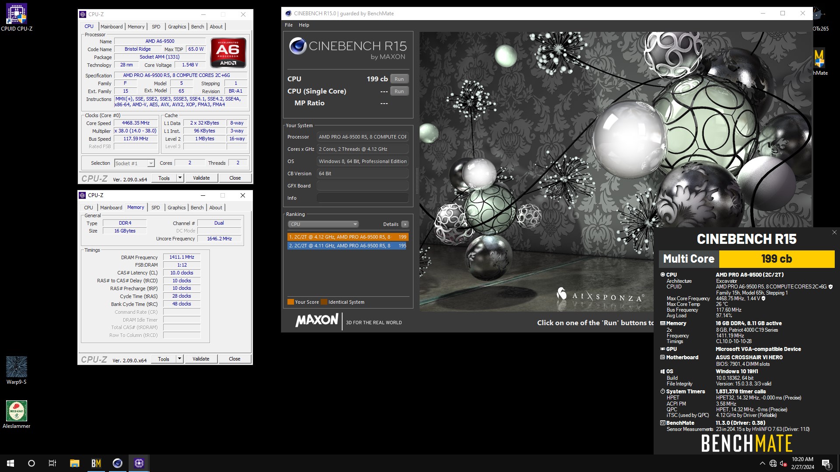This screenshot has height=472, width=840.
Task: Select ranking entry 4.12 GHz scoring 199
Action: click(348, 237)
